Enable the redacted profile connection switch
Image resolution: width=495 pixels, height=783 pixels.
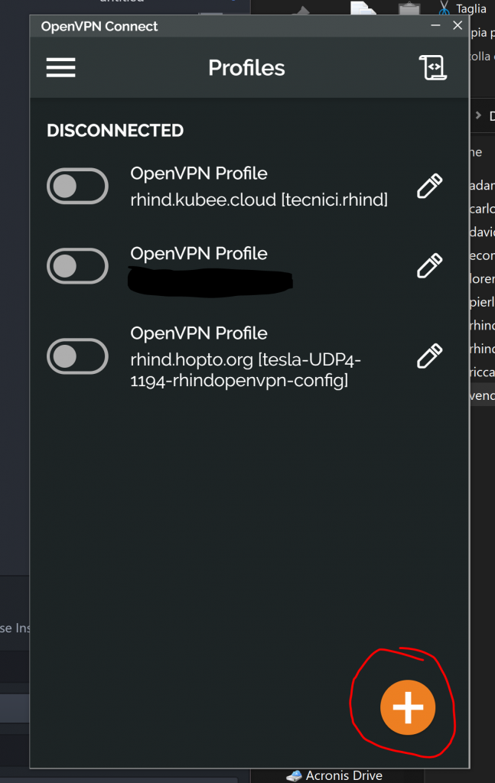(x=77, y=266)
